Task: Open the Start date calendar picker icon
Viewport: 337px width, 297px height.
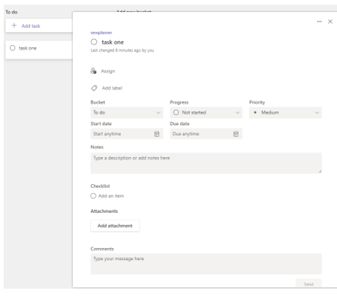Action: pos(157,134)
